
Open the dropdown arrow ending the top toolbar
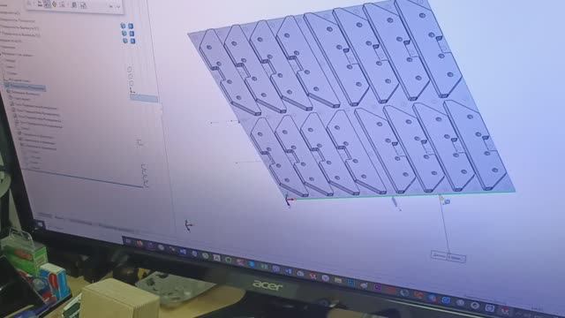click(x=118, y=6)
